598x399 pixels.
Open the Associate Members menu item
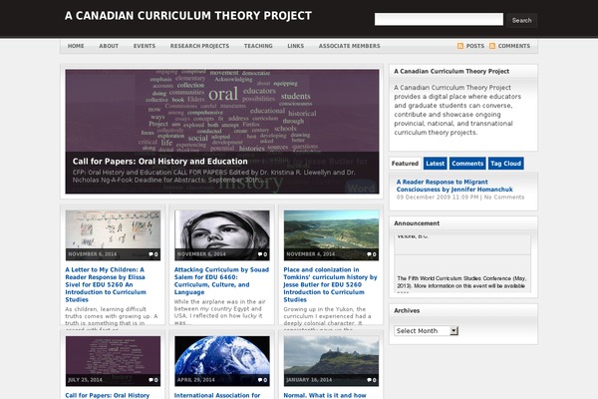coord(350,46)
